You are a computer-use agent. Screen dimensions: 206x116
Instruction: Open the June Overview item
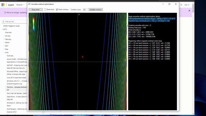(10, 56)
